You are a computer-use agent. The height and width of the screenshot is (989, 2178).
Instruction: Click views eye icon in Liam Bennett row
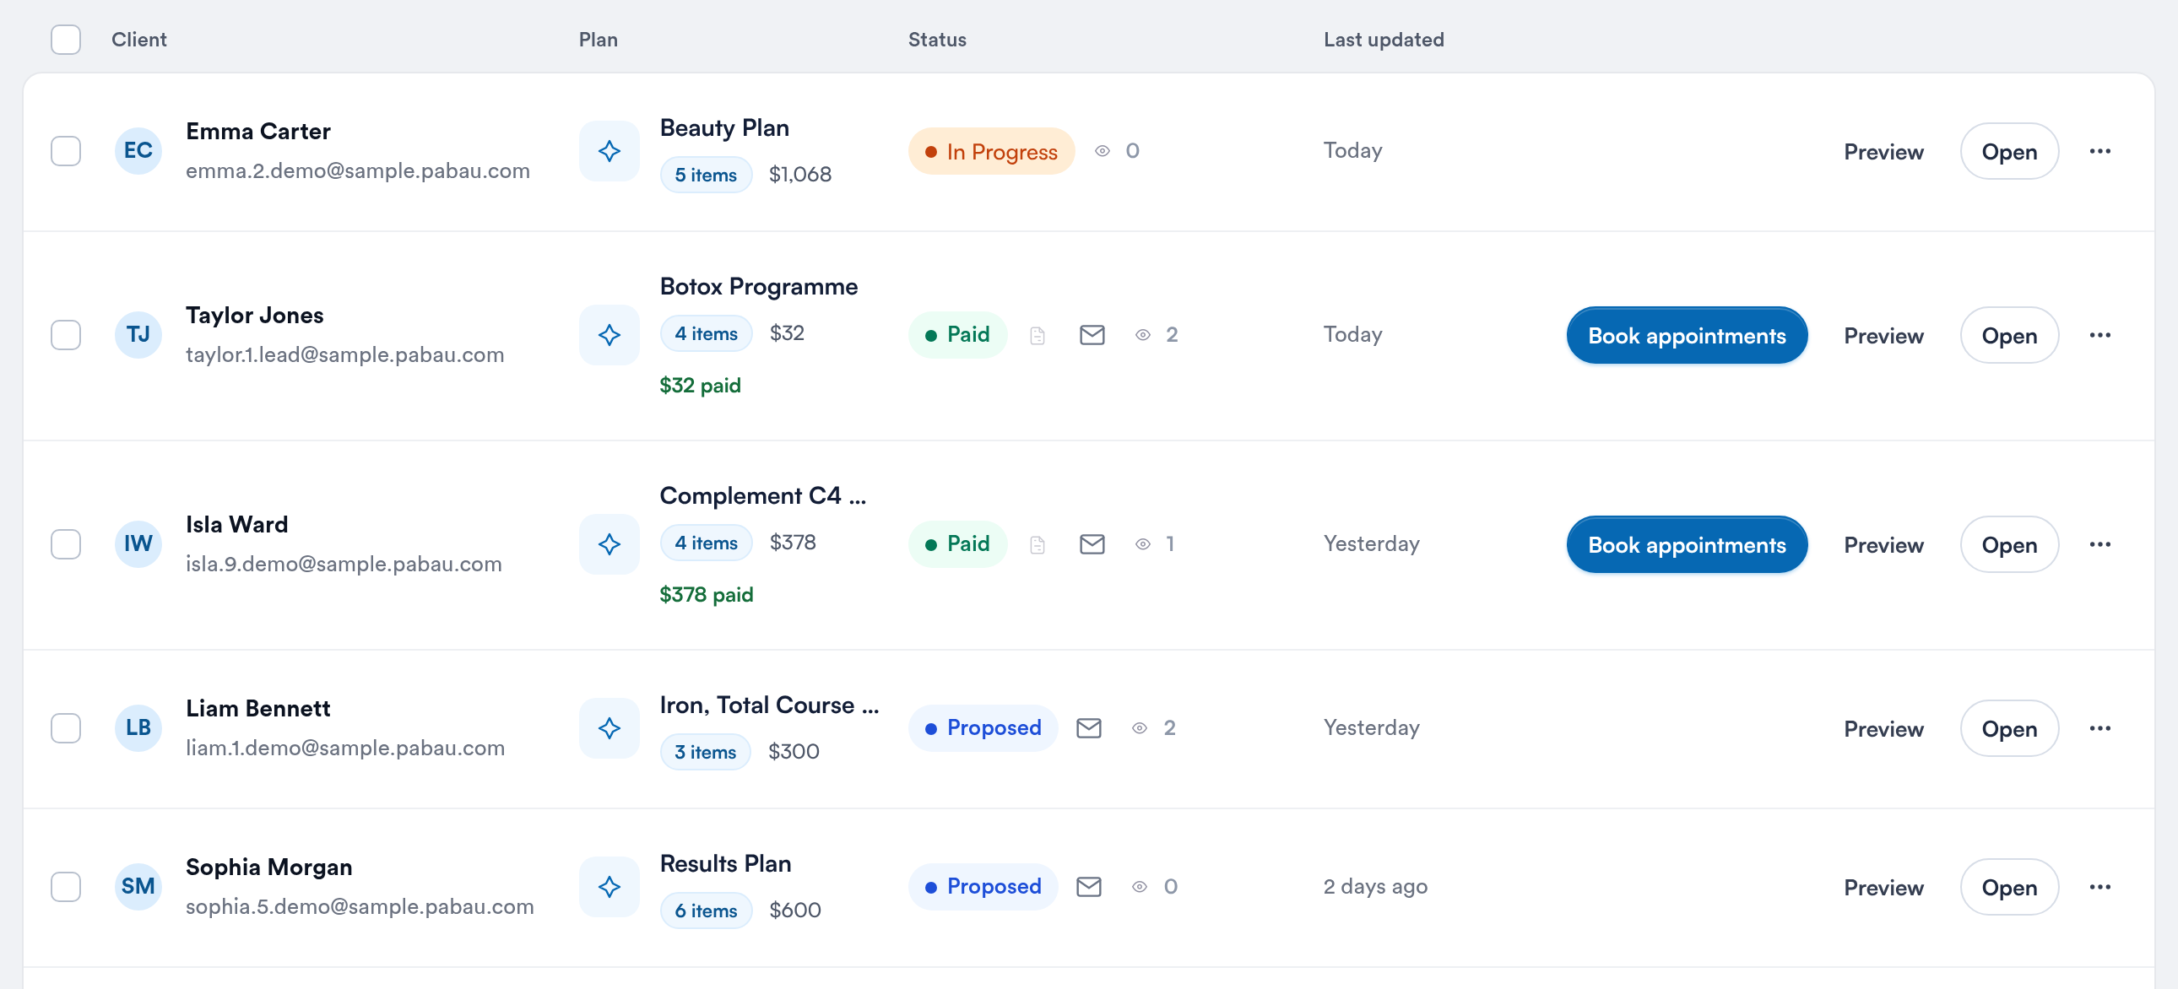point(1140,727)
